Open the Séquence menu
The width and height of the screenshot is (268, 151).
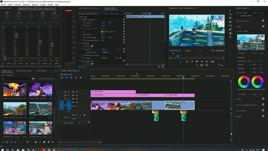pyautogui.click(x=26, y=5)
